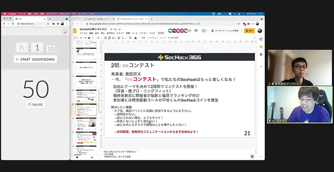Click the insert image icon
The width and height of the screenshot is (334, 172).
[x=113, y=38]
